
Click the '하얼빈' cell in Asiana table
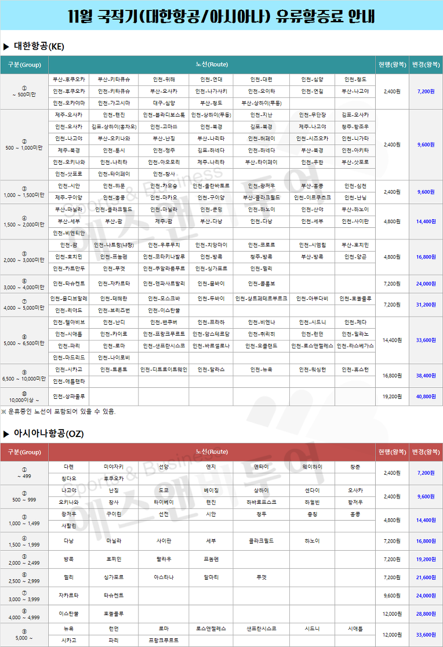point(312,503)
